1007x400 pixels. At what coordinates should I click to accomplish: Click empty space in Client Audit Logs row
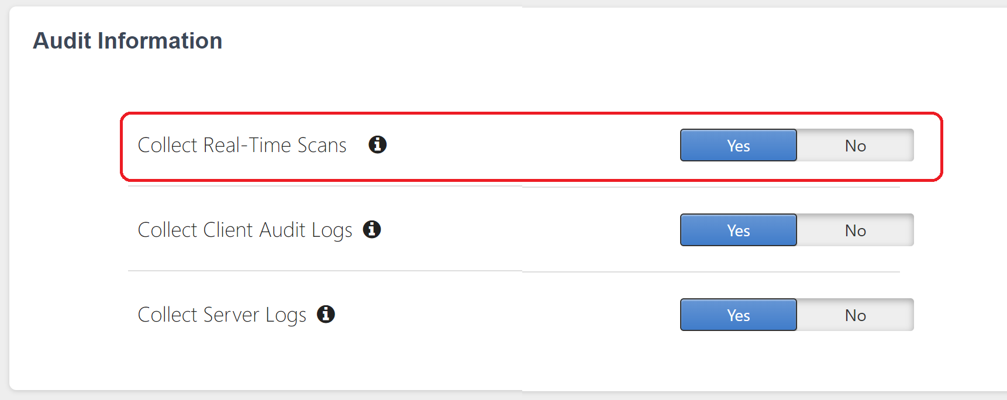526,230
